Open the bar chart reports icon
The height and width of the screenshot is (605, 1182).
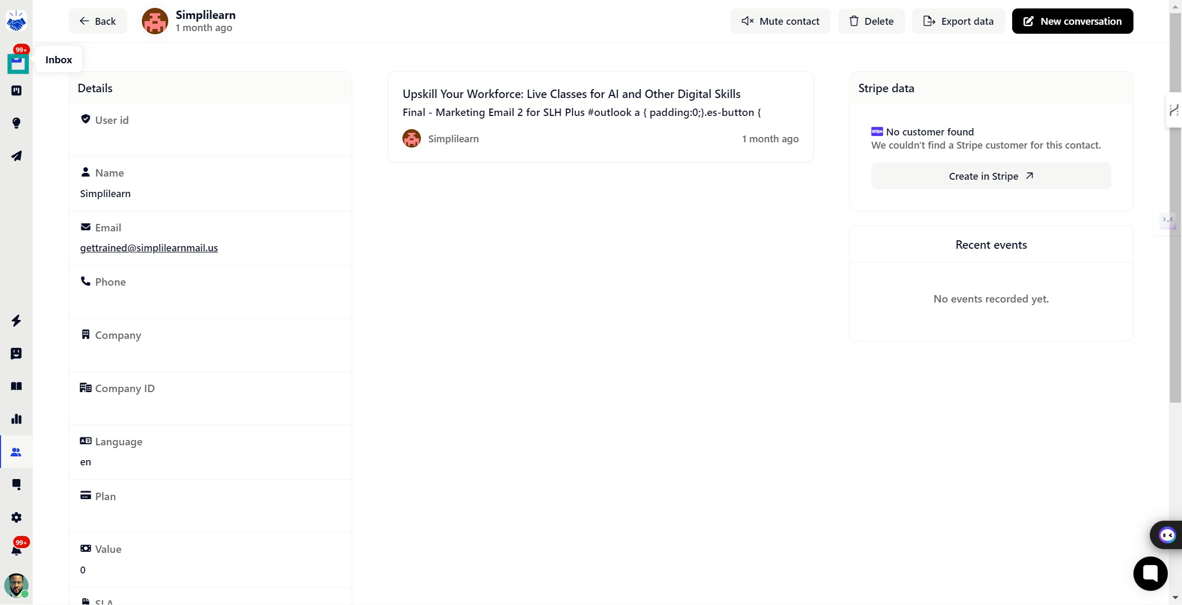pos(16,419)
